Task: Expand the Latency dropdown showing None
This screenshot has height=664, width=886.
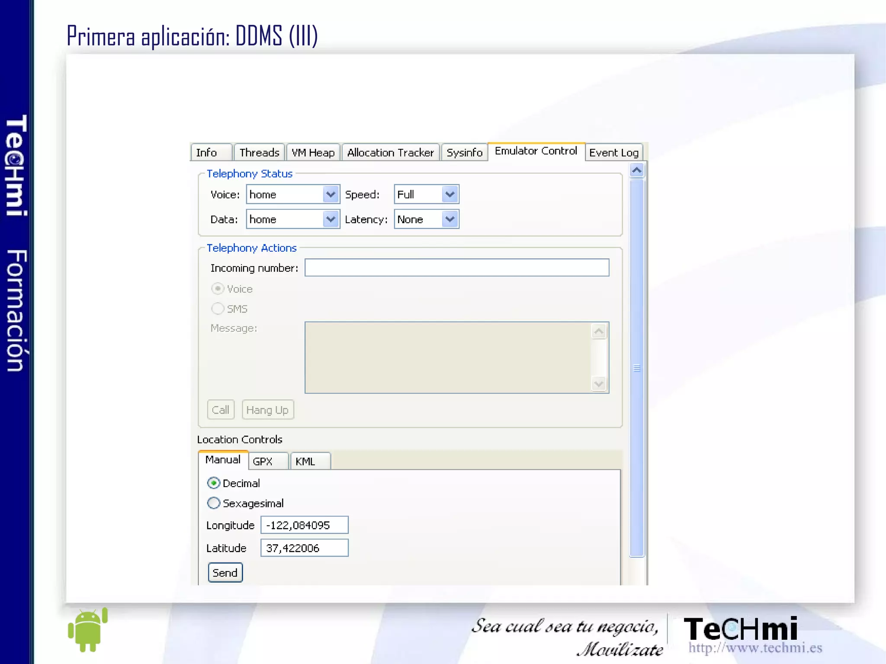Action: (450, 219)
